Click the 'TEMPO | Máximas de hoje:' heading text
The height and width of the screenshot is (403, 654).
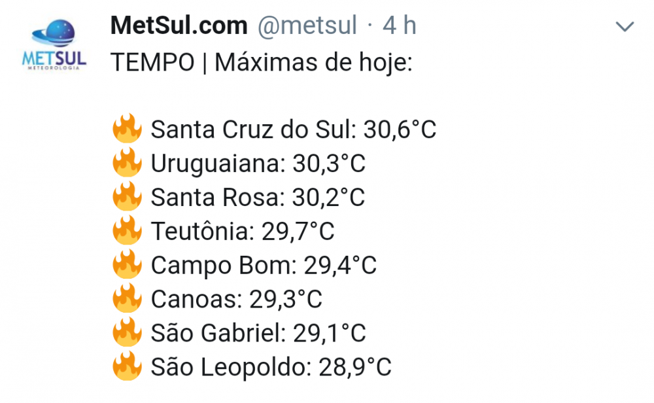261,63
